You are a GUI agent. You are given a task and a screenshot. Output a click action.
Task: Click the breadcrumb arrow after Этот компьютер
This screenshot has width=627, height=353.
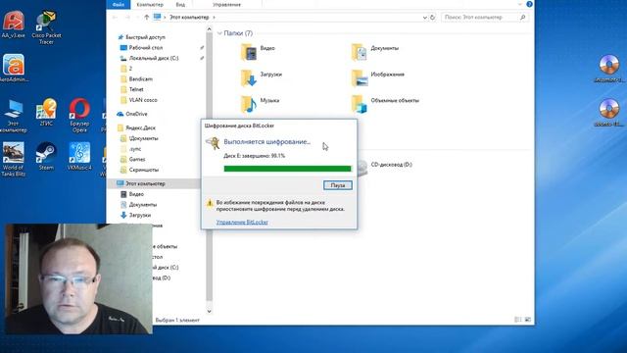point(214,18)
